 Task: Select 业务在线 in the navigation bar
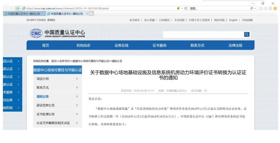(x=121, y=45)
